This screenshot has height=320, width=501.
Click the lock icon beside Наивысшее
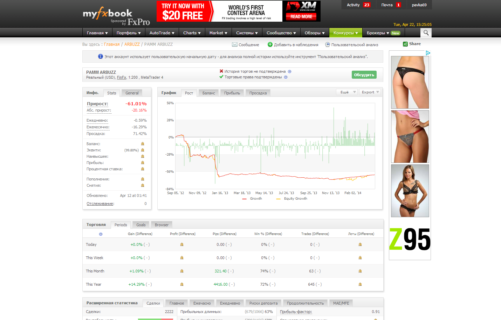click(143, 156)
